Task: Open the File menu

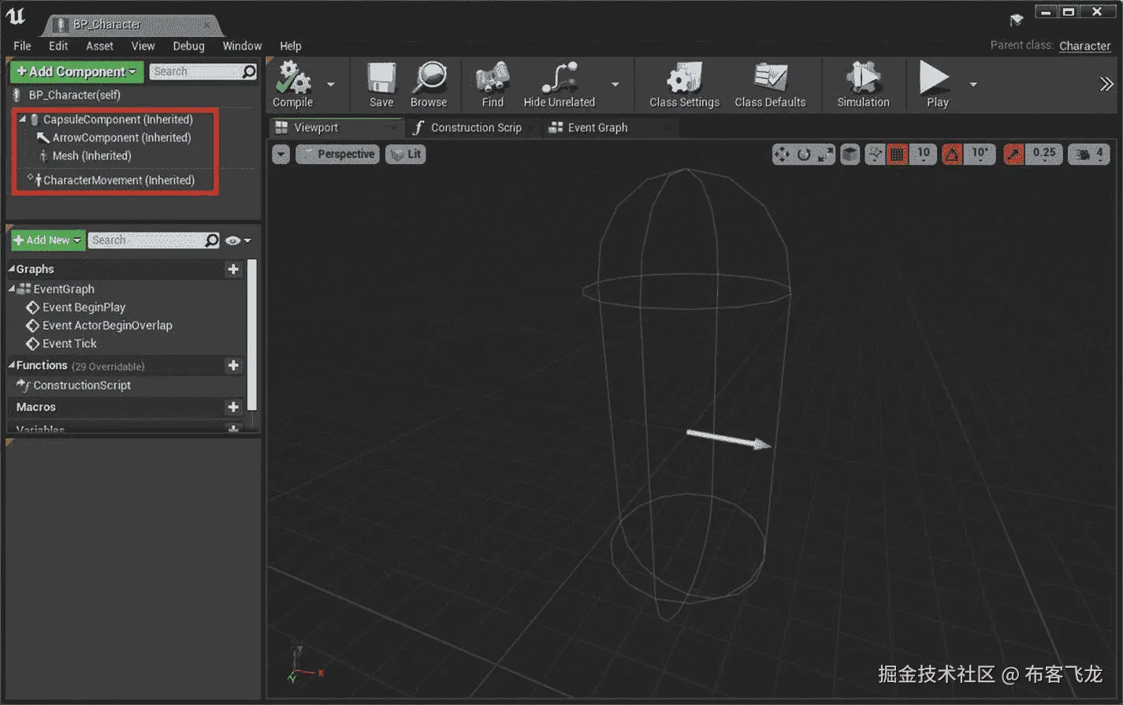Action: coord(22,46)
